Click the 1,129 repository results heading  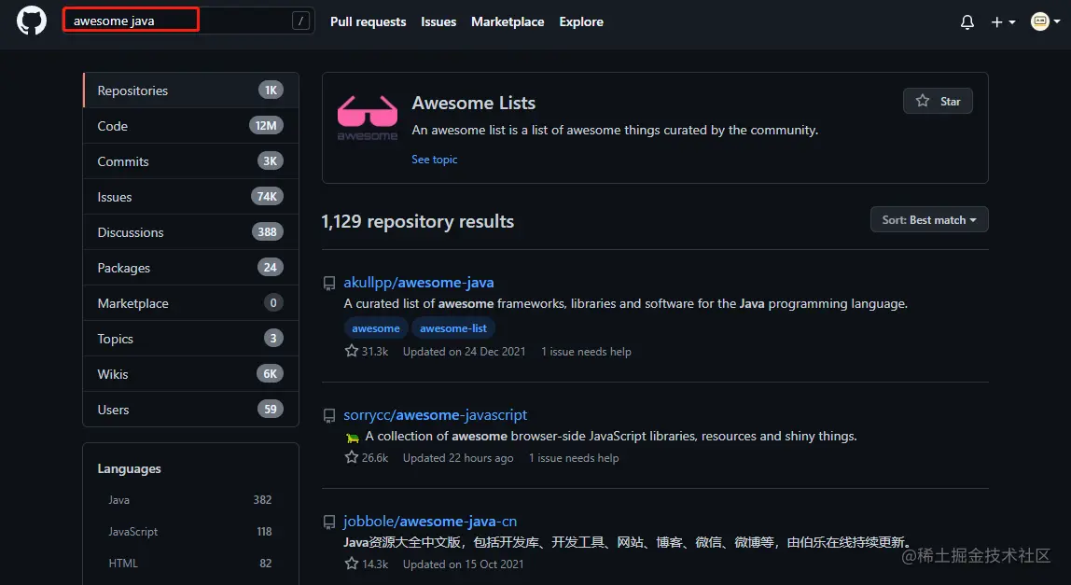[417, 221]
